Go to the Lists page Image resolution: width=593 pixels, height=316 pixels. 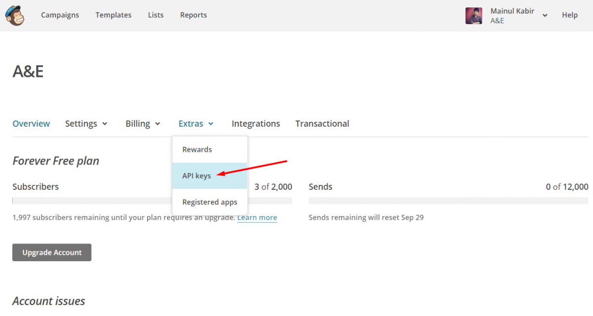pyautogui.click(x=156, y=15)
